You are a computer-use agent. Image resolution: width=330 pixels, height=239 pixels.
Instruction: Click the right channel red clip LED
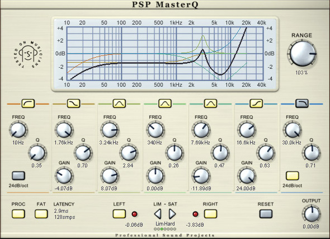click(195, 214)
